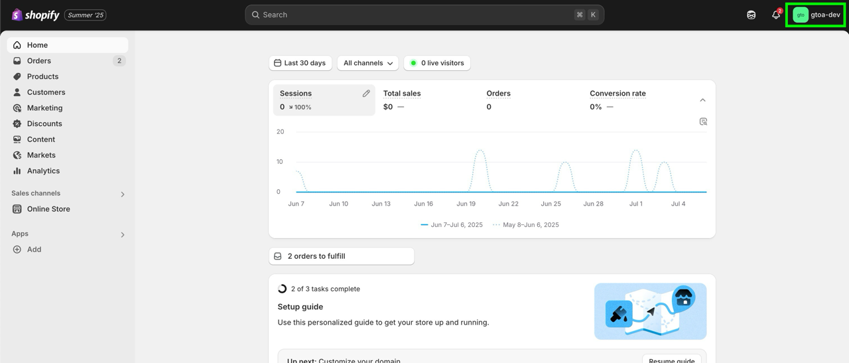Click the Markets globe icon
This screenshot has height=363, width=849.
pos(17,155)
